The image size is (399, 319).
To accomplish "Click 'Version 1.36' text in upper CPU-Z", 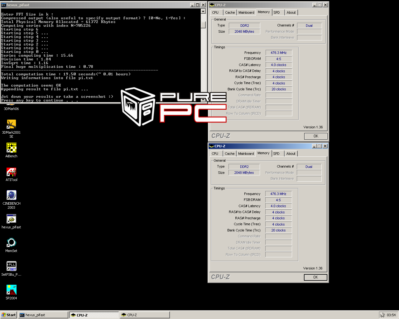I will (313, 127).
